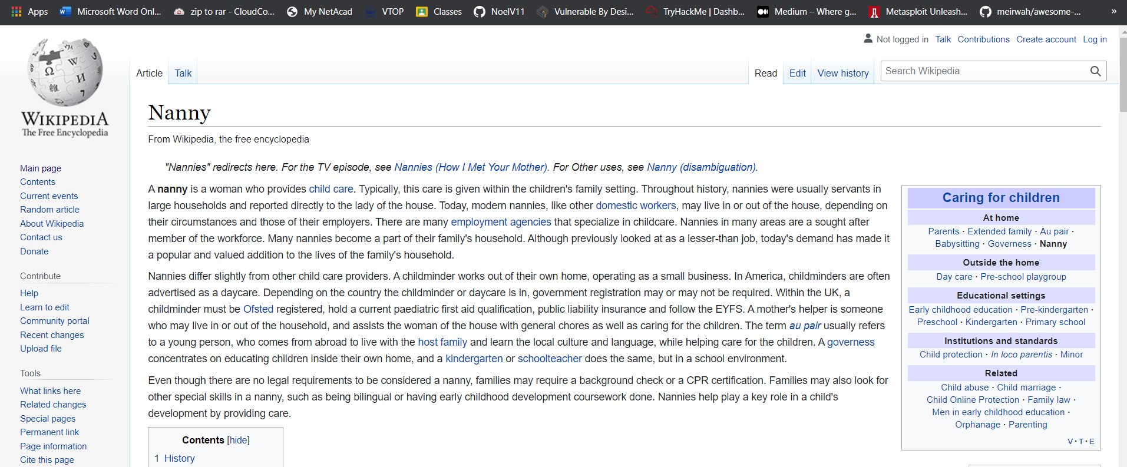Image resolution: width=1127 pixels, height=467 pixels.
Task: Switch to the Talk tab
Action: coord(183,73)
